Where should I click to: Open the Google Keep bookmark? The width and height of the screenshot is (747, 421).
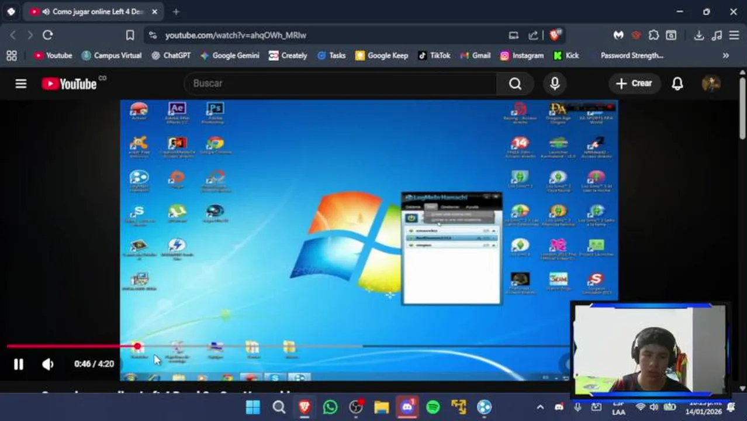click(382, 56)
